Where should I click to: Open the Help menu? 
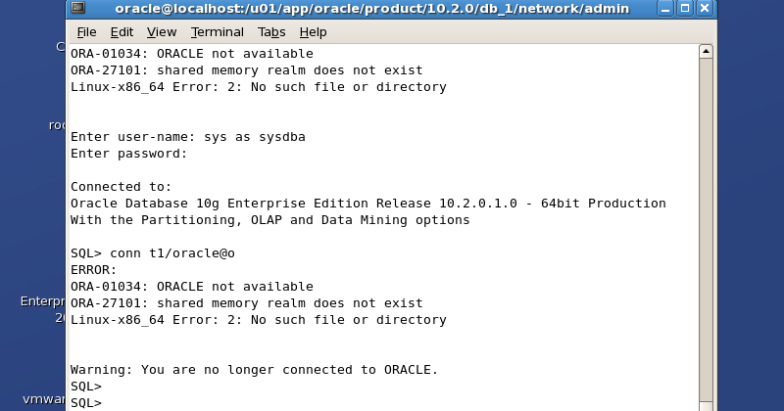[x=313, y=32]
